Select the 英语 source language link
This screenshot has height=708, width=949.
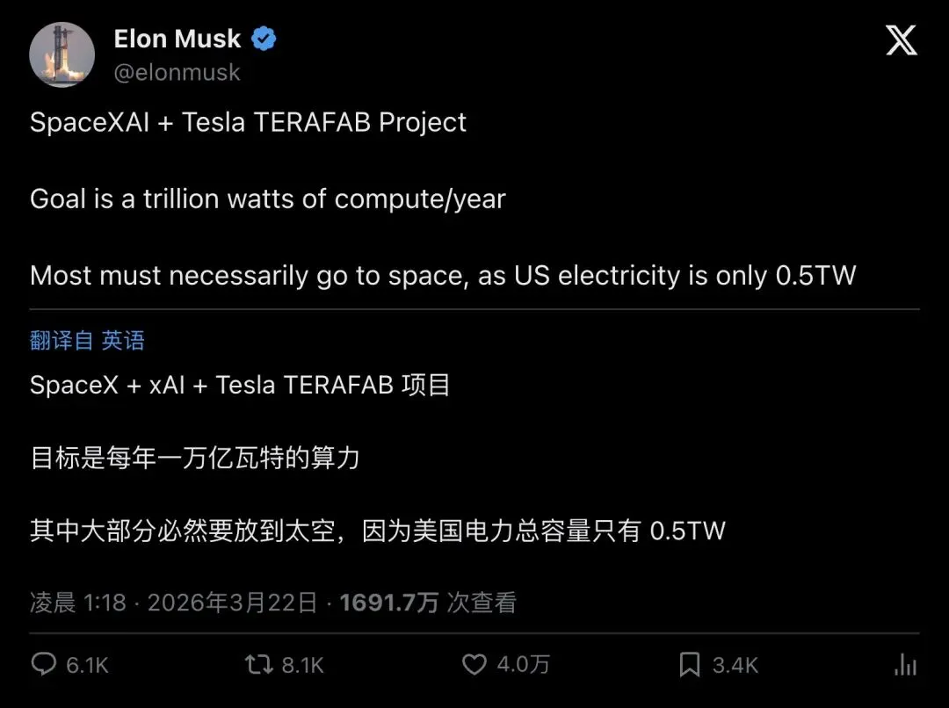(123, 340)
